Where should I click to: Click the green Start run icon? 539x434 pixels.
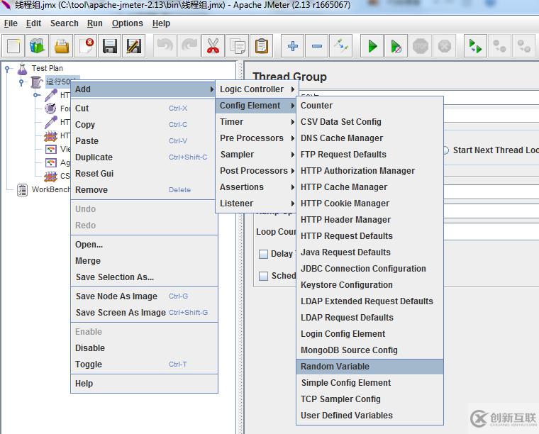(372, 47)
